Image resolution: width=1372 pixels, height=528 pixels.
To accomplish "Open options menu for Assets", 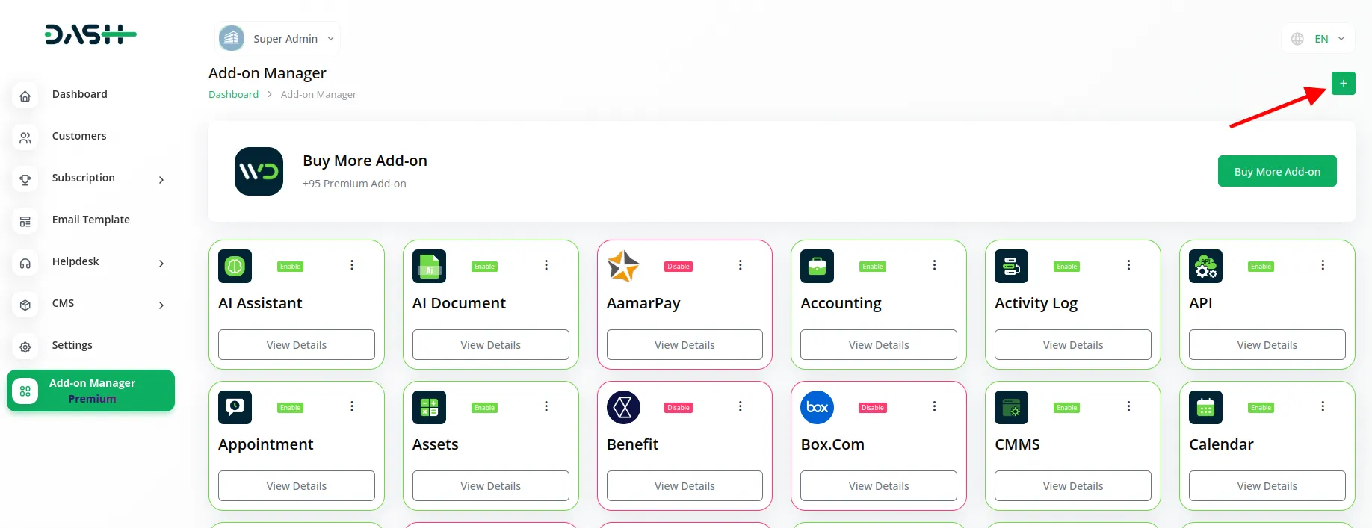I will click(x=546, y=406).
